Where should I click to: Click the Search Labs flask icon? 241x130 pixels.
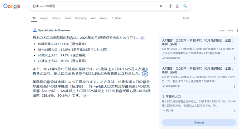click(x=35, y=30)
